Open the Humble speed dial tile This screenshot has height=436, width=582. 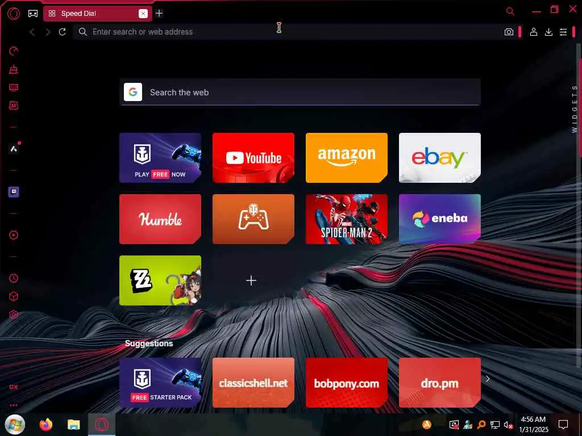160,219
